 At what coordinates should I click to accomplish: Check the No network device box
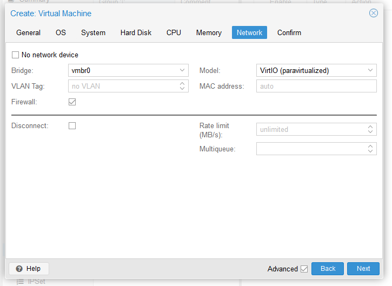[x=15, y=55]
